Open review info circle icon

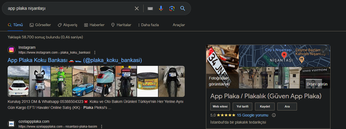click(x=274, y=115)
